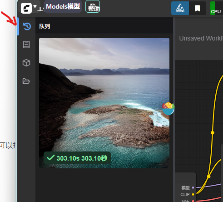Open the Models模型 menu

coord(63,6)
